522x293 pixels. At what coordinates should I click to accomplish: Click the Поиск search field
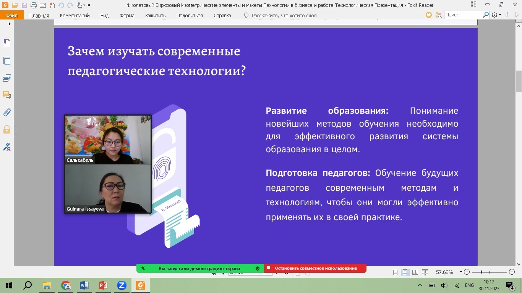pos(463,15)
